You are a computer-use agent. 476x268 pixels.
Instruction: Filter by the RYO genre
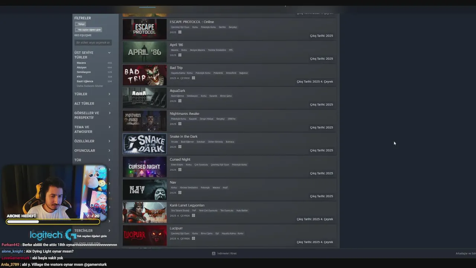[x=79, y=77]
